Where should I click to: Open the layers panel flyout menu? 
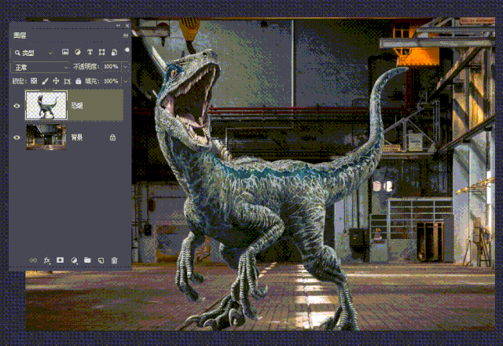point(126,35)
